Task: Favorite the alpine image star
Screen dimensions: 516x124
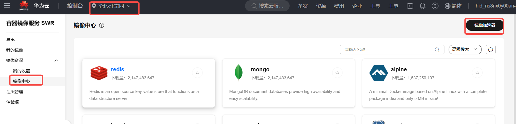Action: pyautogui.click(x=477, y=73)
